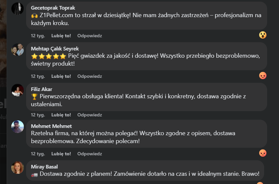
Task: Click Miray Basal's profile picture
Action: [17, 168]
